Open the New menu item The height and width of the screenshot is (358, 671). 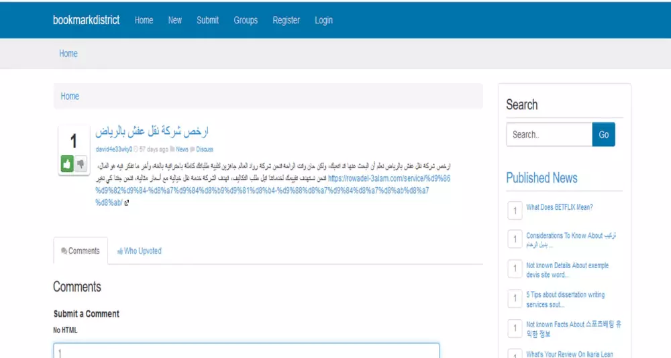click(174, 20)
